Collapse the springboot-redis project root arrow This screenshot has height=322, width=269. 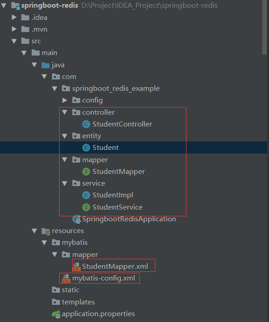4,5
